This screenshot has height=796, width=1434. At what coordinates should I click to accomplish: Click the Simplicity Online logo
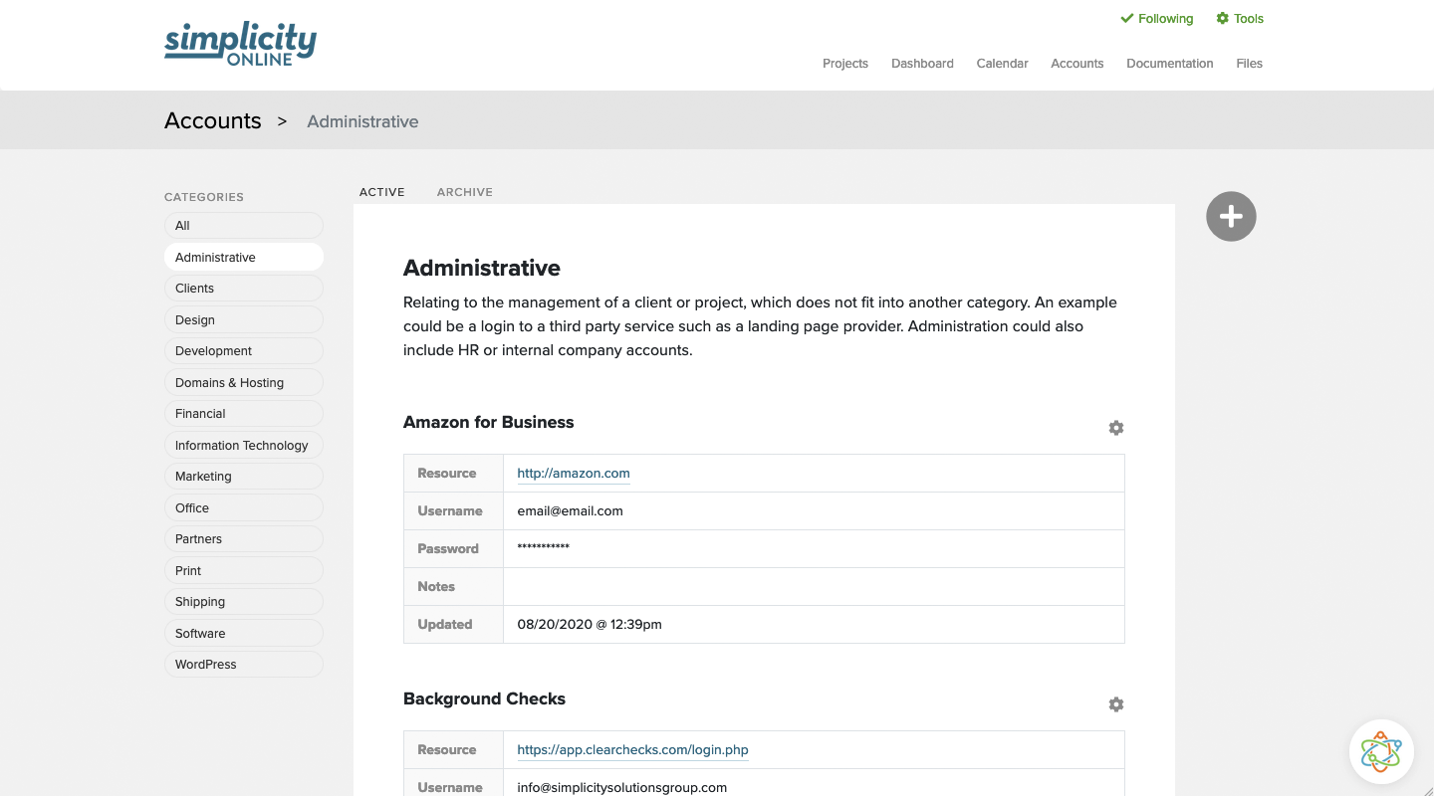(240, 45)
